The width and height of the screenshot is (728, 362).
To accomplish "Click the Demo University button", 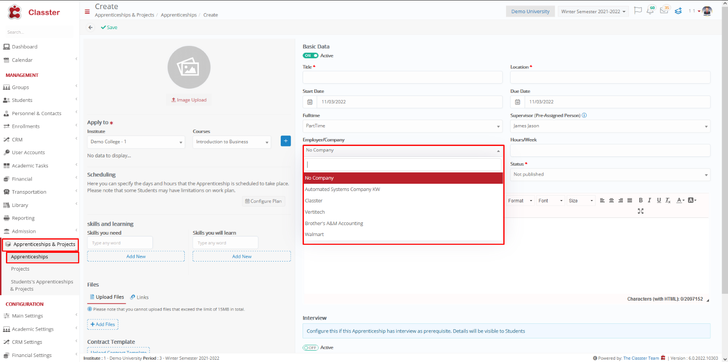I will [x=530, y=11].
